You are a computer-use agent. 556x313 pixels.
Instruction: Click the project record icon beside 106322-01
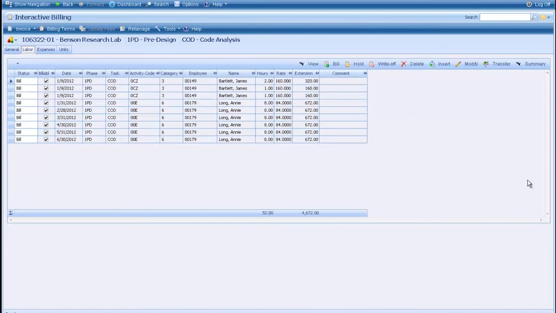10,40
